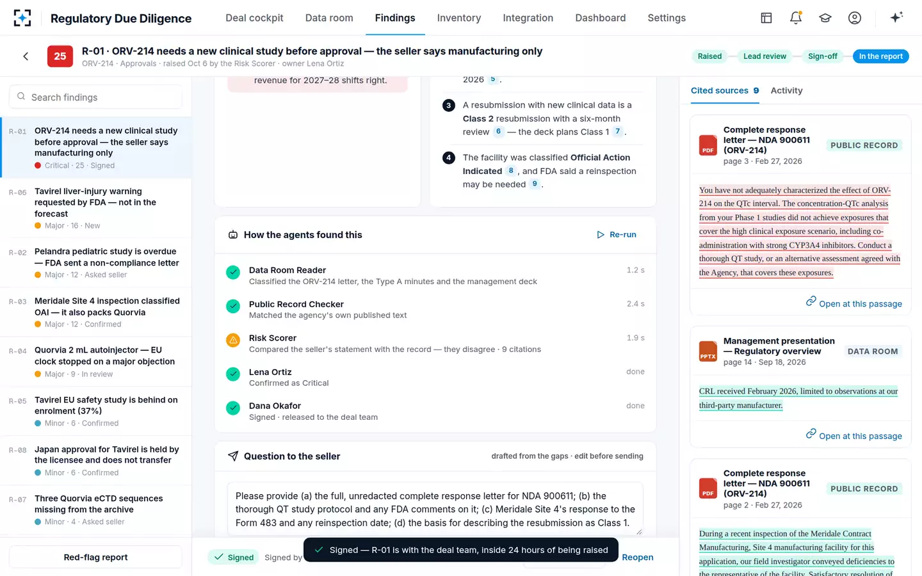Click the red 25 score badge
The height and width of the screenshot is (576, 922).
point(60,56)
